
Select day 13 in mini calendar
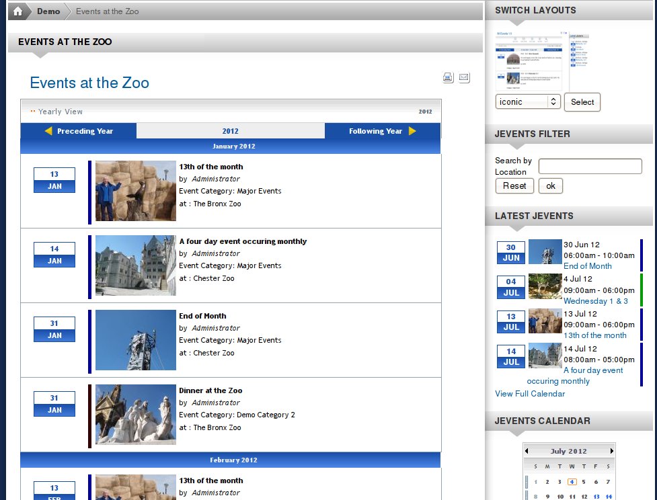click(x=596, y=497)
